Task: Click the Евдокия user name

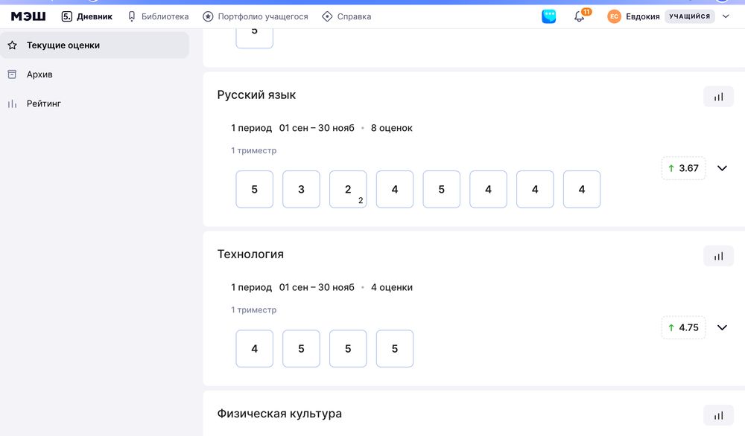Action: (642, 16)
